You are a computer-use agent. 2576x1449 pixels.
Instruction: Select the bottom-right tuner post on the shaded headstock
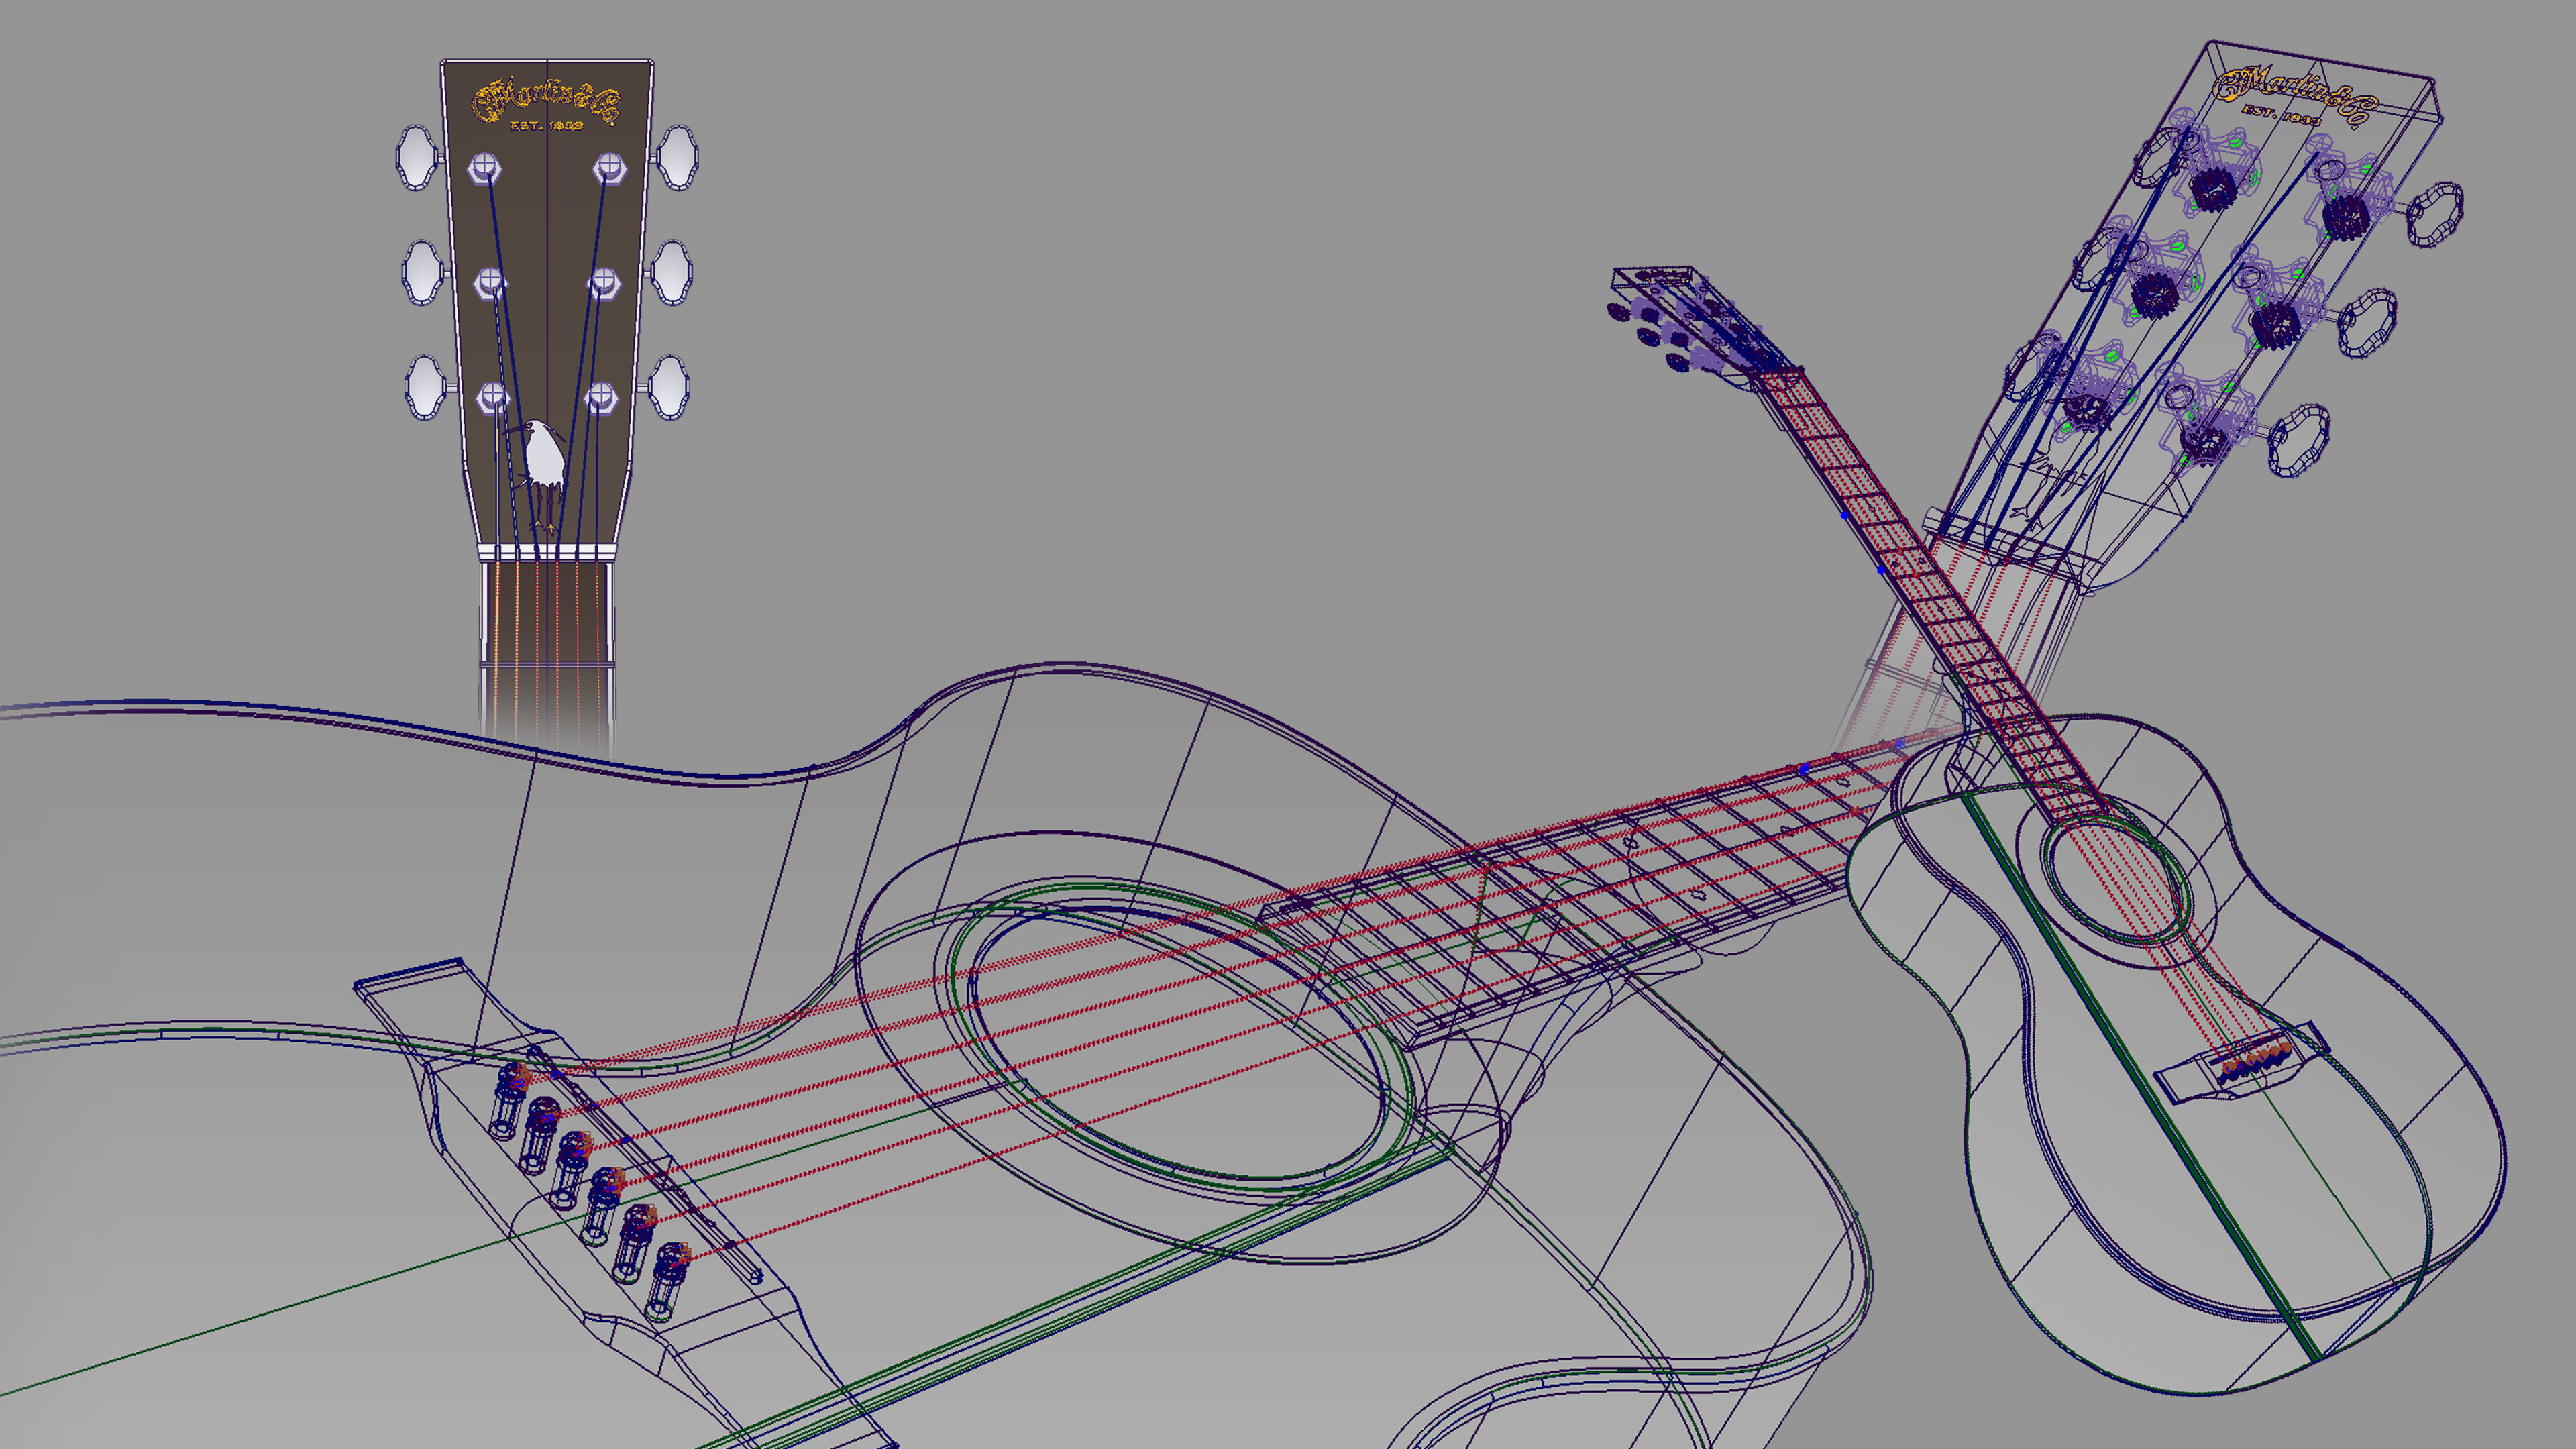tap(600, 396)
